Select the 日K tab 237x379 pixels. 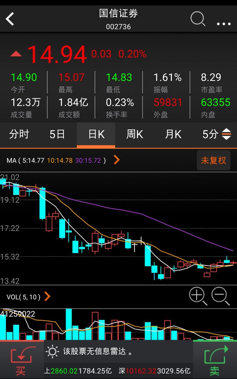pyautogui.click(x=96, y=134)
